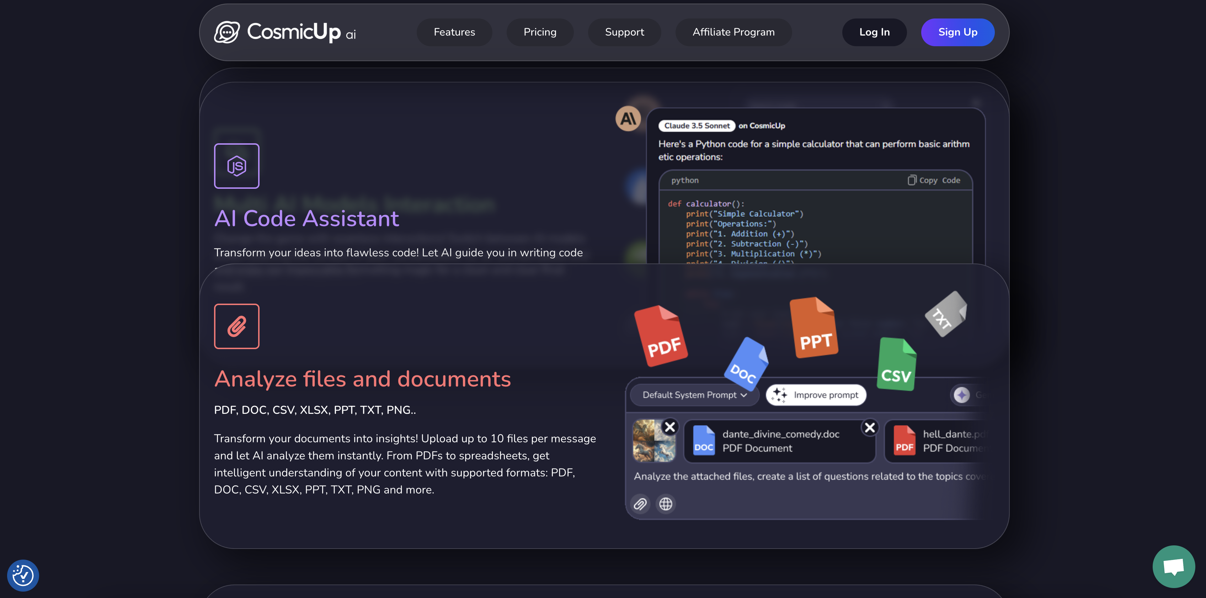Go to the Pricing page
The height and width of the screenshot is (598, 1206).
tap(540, 32)
